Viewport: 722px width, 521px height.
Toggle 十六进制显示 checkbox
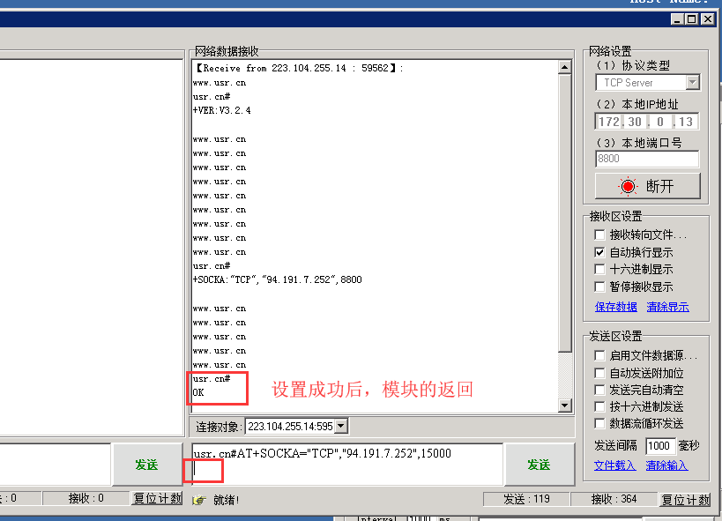tap(600, 269)
